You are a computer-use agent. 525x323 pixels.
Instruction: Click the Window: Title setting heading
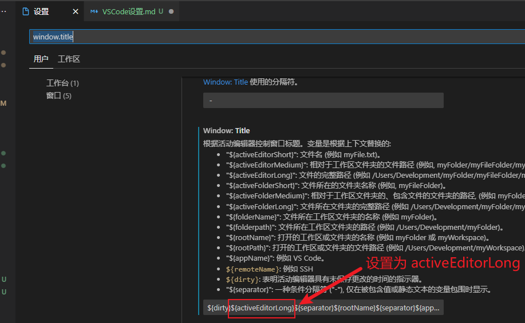pos(226,130)
